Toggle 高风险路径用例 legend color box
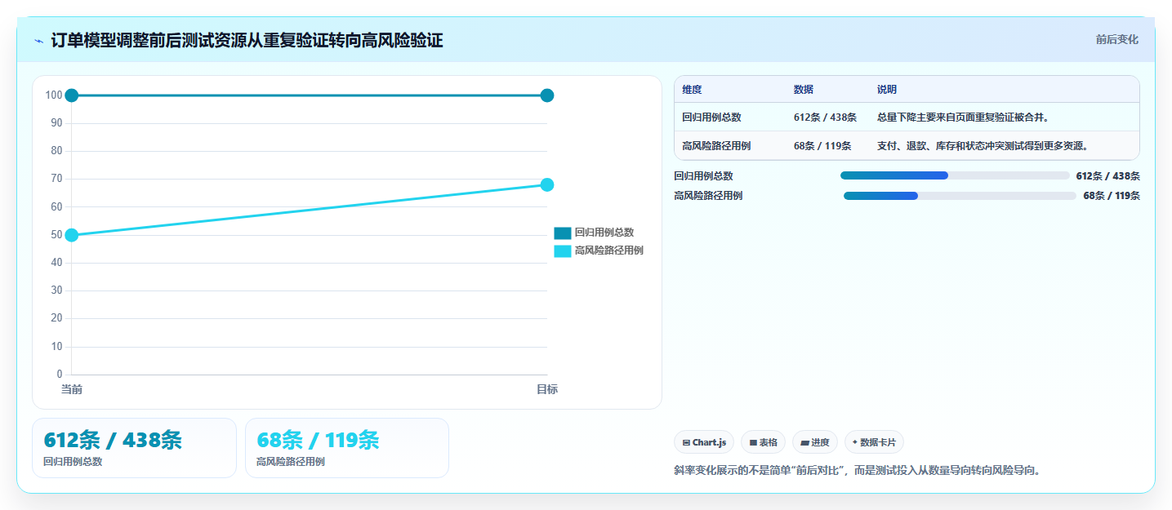The height and width of the screenshot is (510, 1172). click(562, 251)
